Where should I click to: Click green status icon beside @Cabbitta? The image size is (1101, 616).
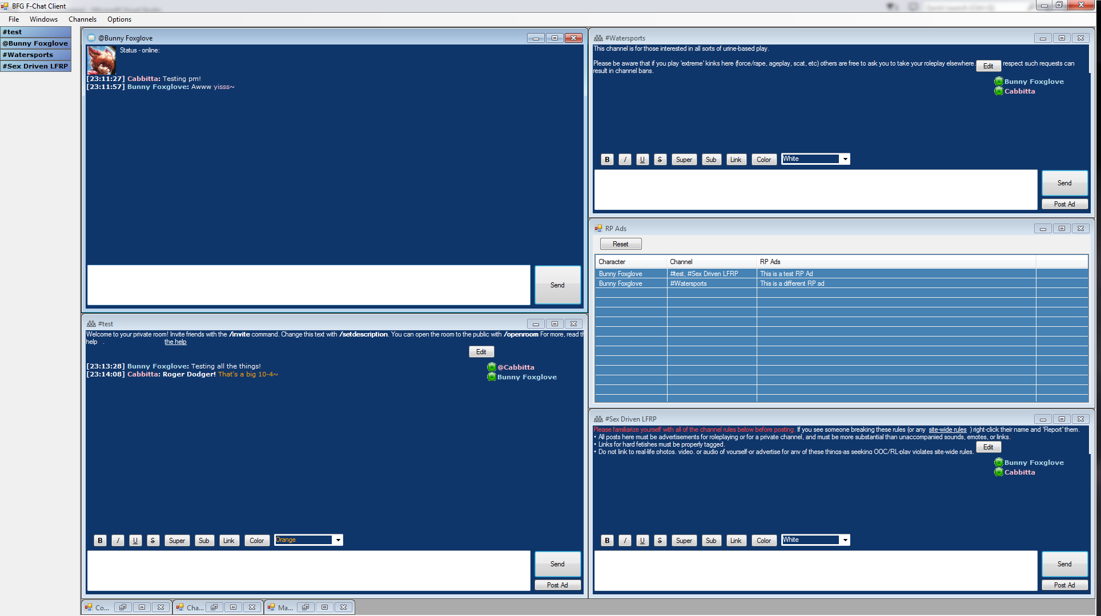coord(492,367)
